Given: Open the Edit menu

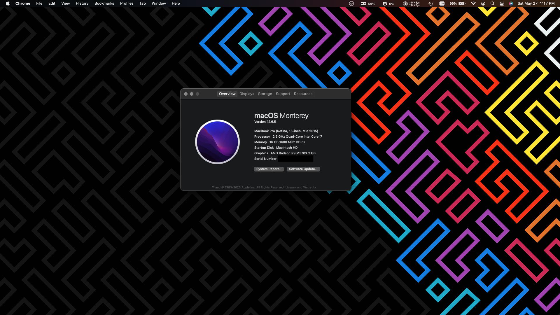Looking at the screenshot, I should (52, 3).
